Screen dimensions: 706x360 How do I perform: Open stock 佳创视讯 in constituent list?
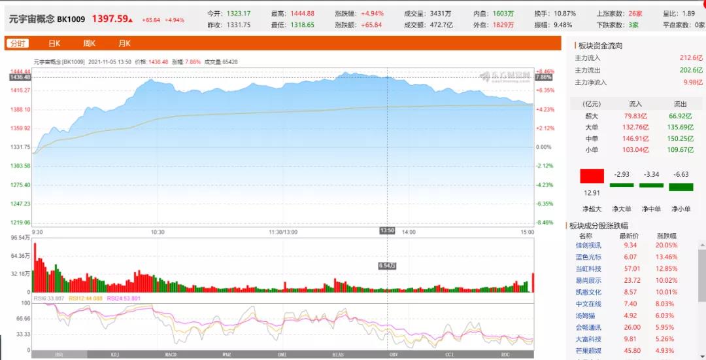(588, 245)
